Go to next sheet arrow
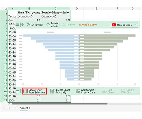The width and height of the screenshot is (142, 119). point(9,108)
